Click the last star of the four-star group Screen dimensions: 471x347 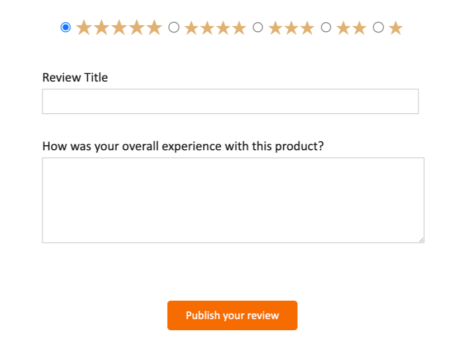(239, 28)
